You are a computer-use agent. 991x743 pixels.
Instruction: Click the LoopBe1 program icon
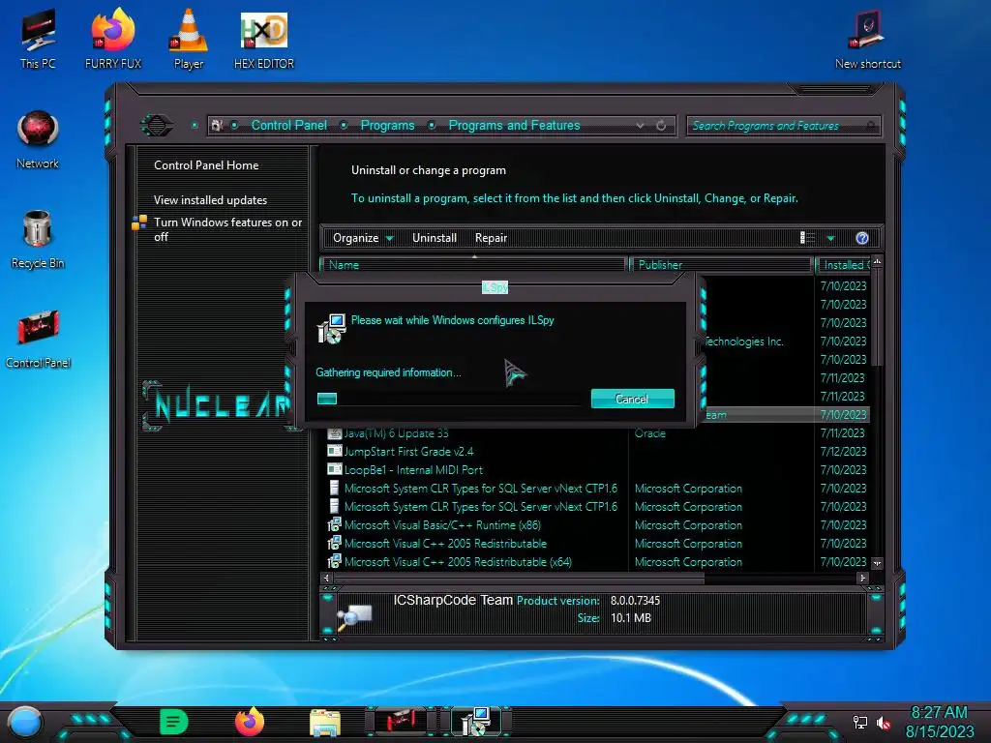coord(334,469)
